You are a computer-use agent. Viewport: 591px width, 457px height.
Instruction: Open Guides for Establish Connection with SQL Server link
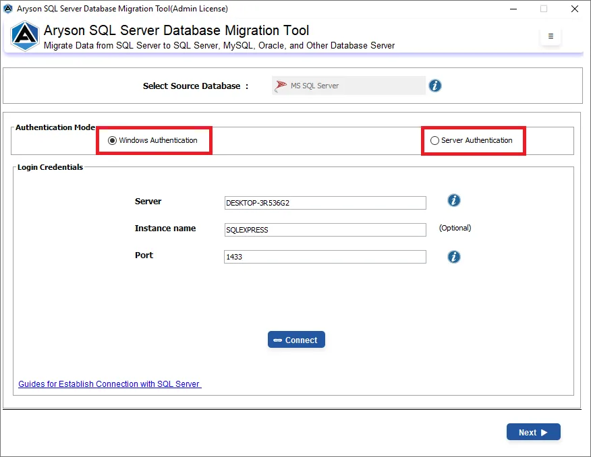pos(110,384)
